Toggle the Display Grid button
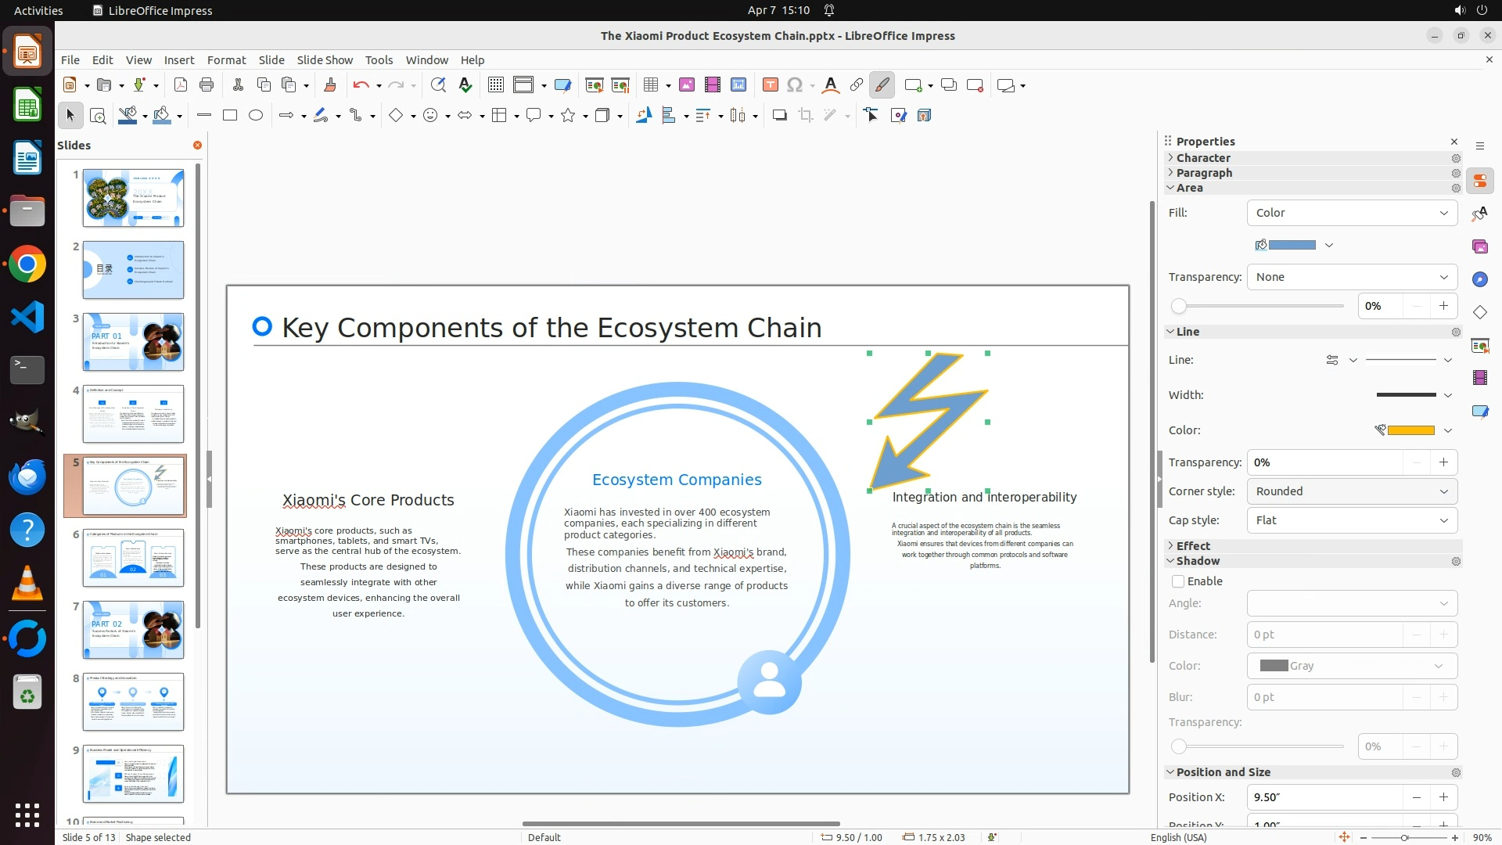The height and width of the screenshot is (845, 1502). point(496,85)
